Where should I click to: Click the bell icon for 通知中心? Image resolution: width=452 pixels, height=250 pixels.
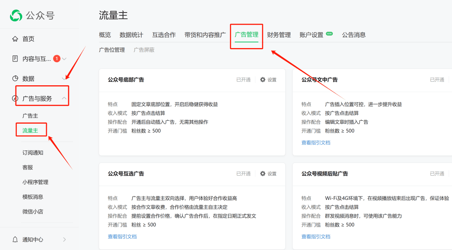point(15,240)
